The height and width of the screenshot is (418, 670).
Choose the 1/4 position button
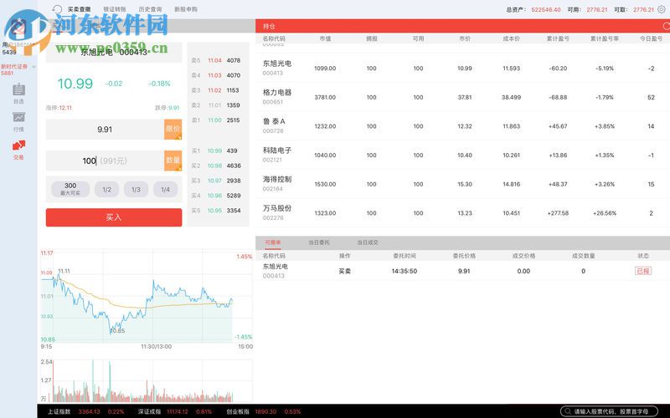165,189
